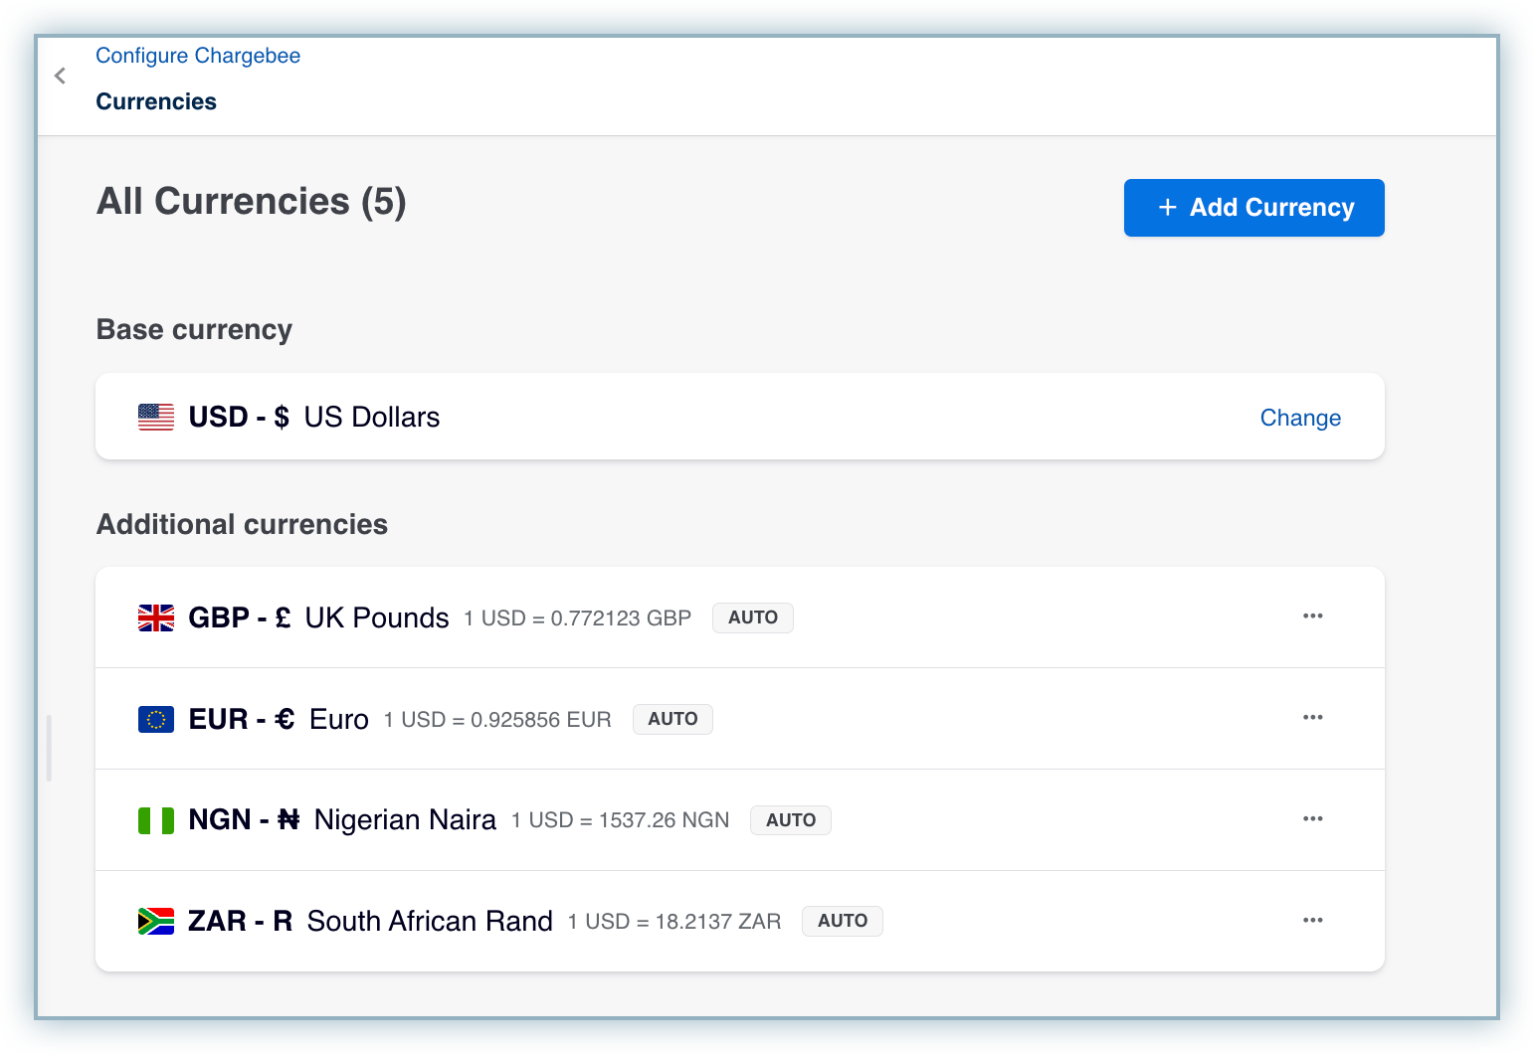
Task: Select the USD US Dollars base currency row
Action: pos(696,417)
